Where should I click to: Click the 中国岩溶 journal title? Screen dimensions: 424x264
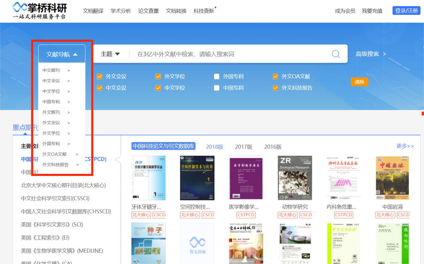[x=393, y=207]
